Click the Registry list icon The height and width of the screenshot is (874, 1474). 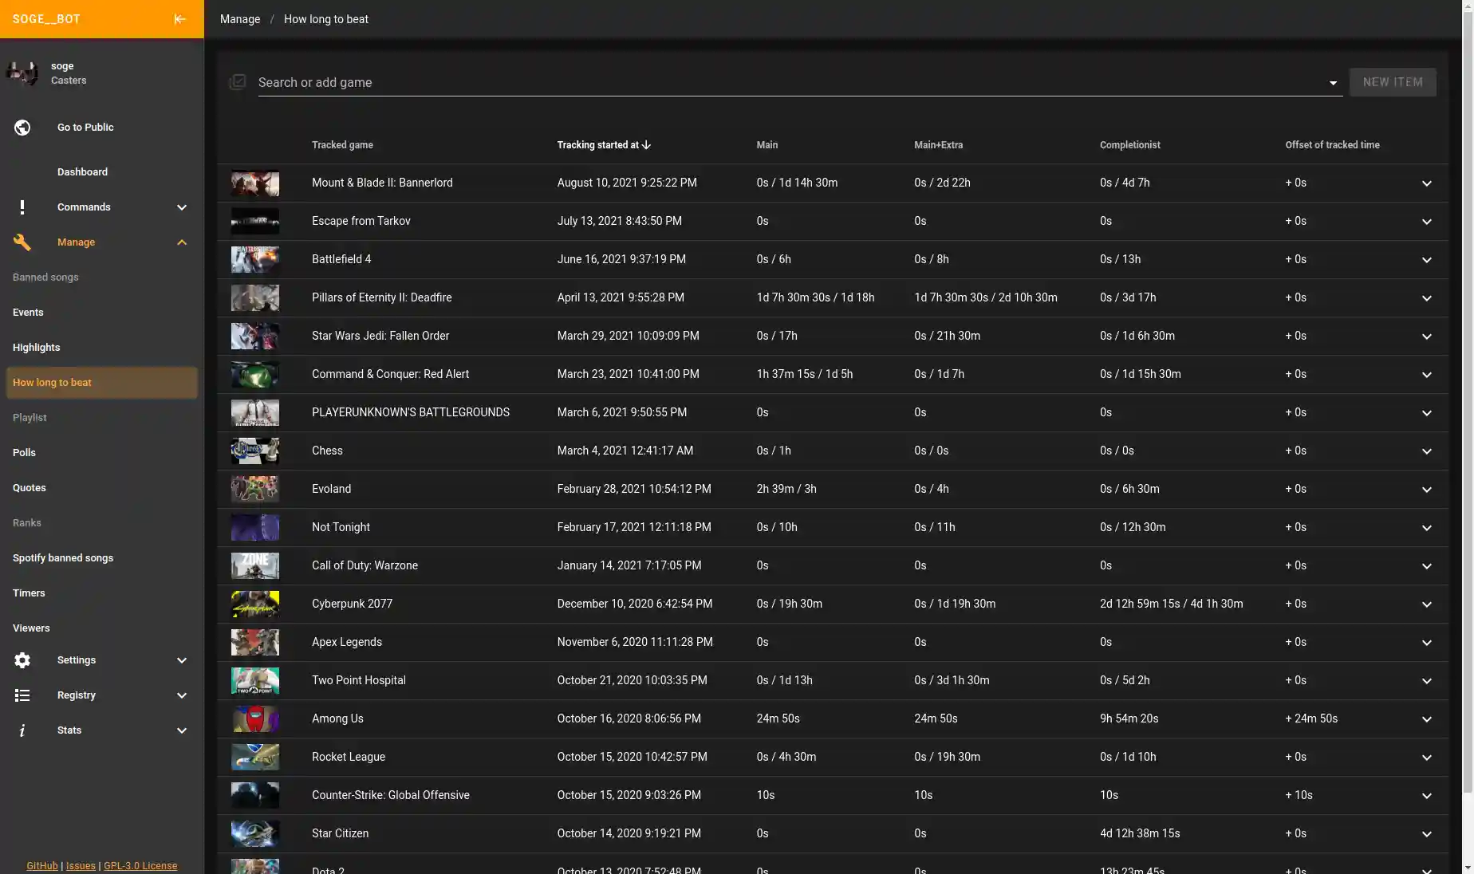[x=22, y=695]
